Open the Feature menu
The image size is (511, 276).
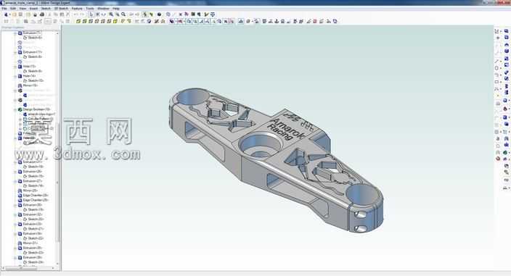point(77,9)
